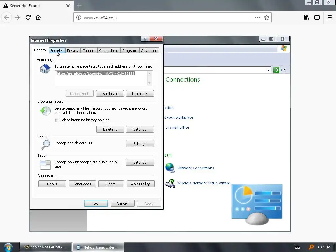Viewport: 336px width, 252px height.
Task: Click the Firefox forward arrow
Action: coord(17,17)
